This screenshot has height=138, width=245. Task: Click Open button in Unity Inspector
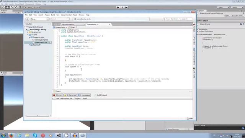(x=227, y=16)
